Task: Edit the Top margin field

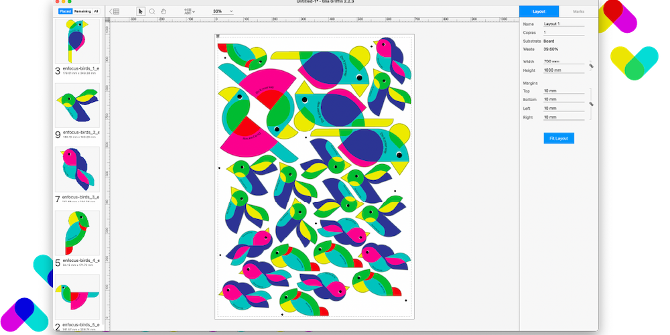Action: (563, 91)
